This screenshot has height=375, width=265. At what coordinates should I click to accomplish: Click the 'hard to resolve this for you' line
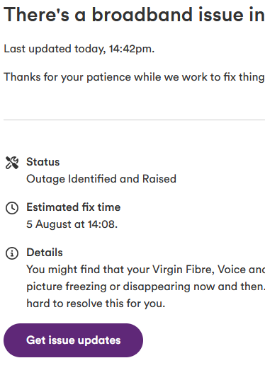(x=96, y=304)
